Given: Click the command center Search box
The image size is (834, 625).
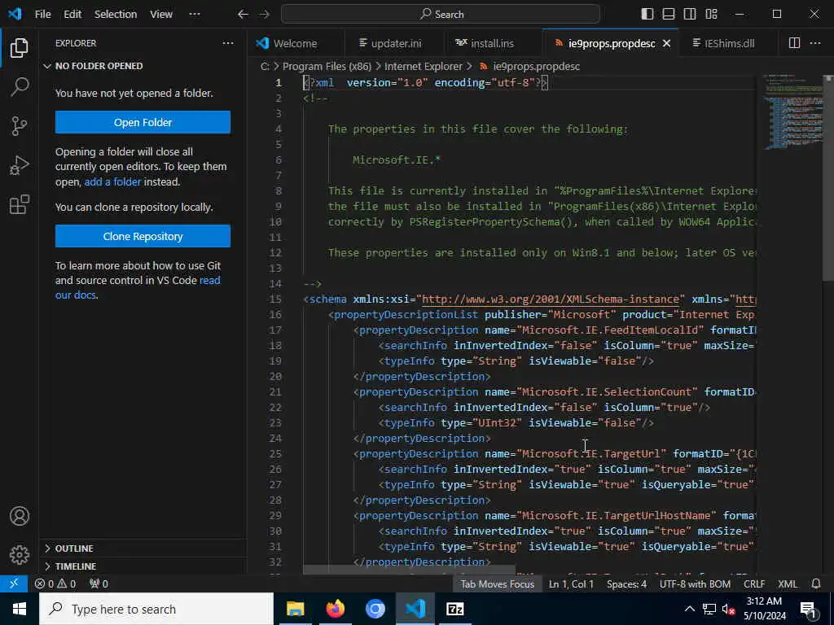Looking at the screenshot, I should (441, 15).
